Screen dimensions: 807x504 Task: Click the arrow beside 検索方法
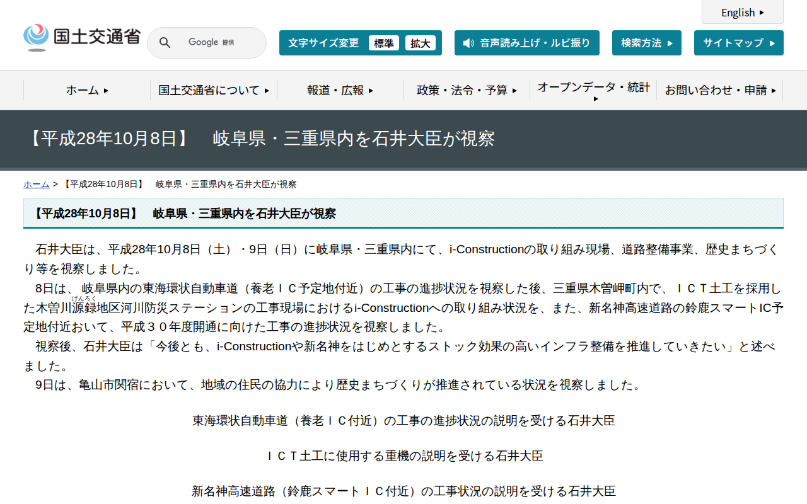point(671,43)
